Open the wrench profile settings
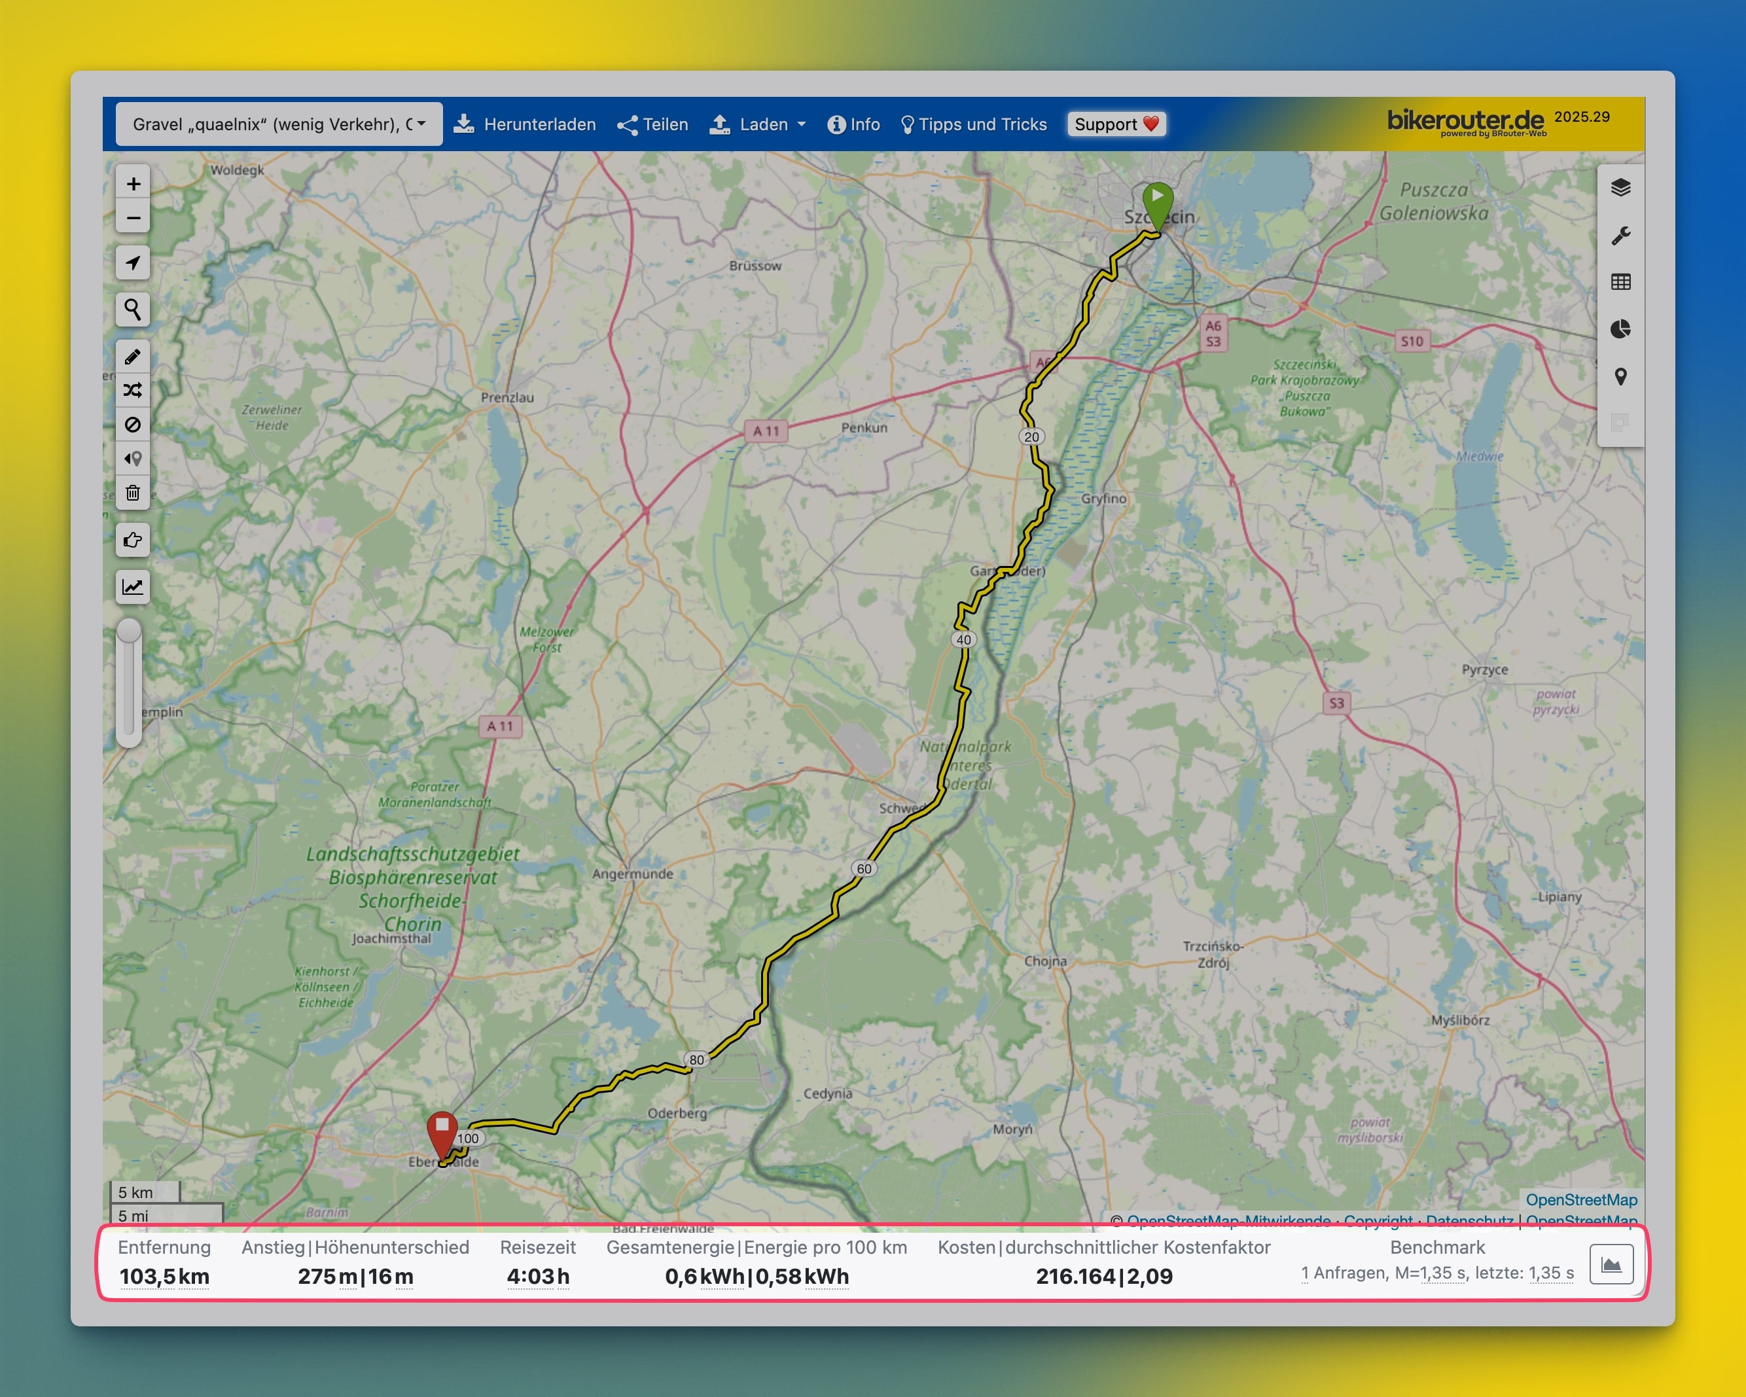This screenshot has width=1746, height=1397. coord(1620,236)
